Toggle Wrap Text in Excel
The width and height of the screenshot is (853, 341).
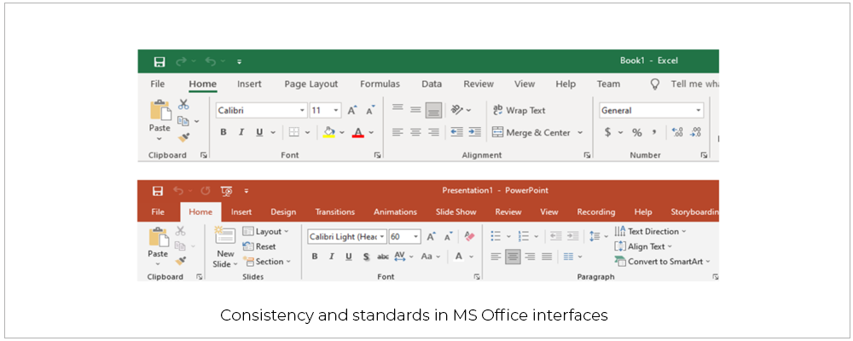(519, 111)
